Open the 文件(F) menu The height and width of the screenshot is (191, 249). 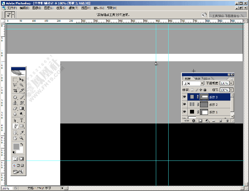[x=12, y=8]
